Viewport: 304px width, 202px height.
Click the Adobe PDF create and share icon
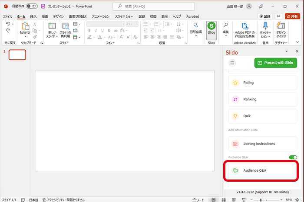coord(245,26)
